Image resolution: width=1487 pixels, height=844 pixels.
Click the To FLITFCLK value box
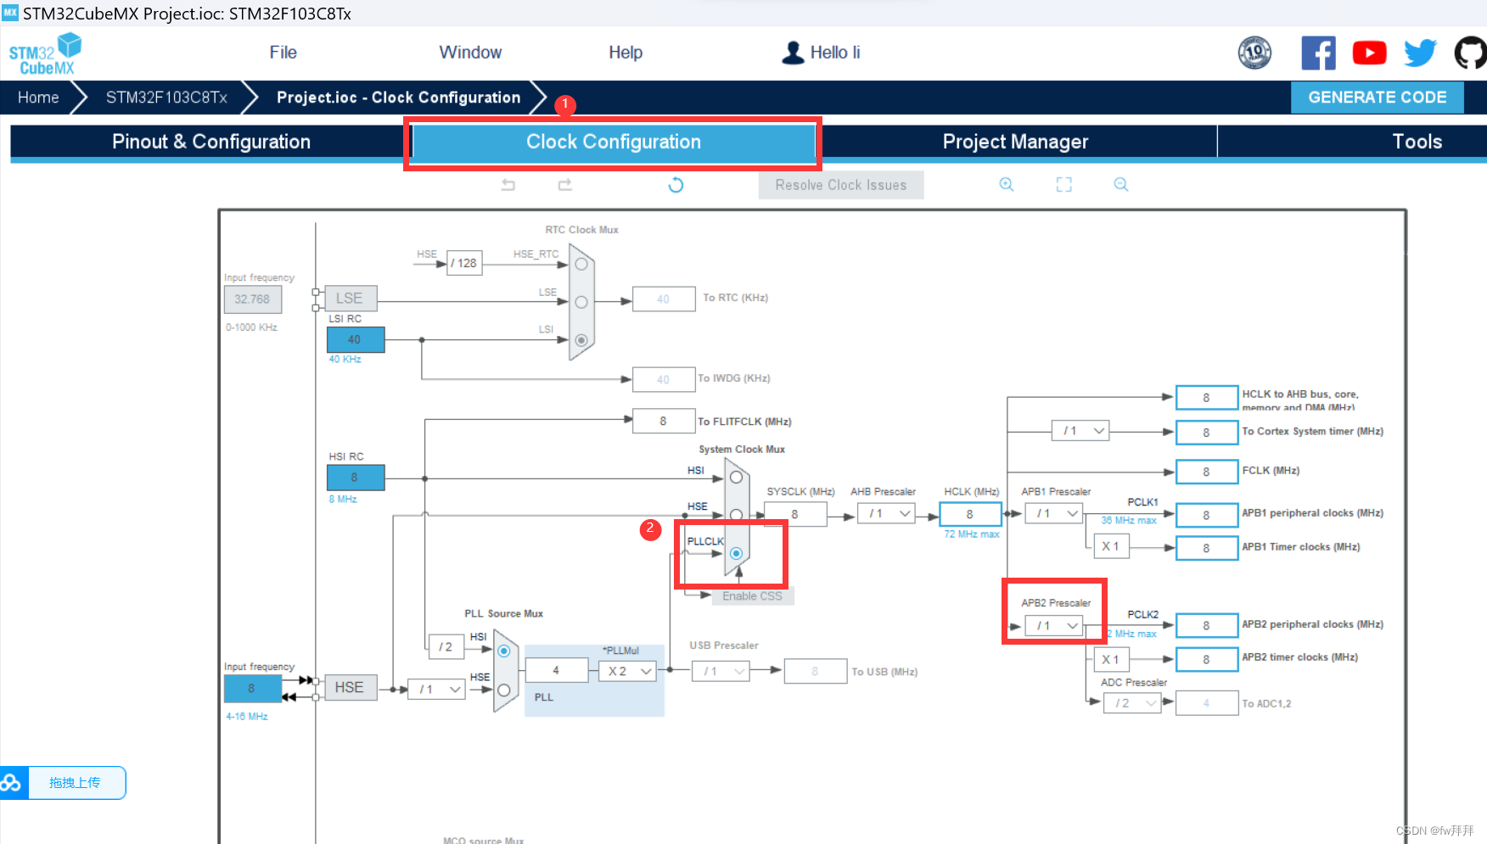[664, 421]
